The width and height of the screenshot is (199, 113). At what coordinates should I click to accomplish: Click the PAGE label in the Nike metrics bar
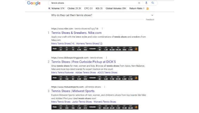(x=55, y=49)
